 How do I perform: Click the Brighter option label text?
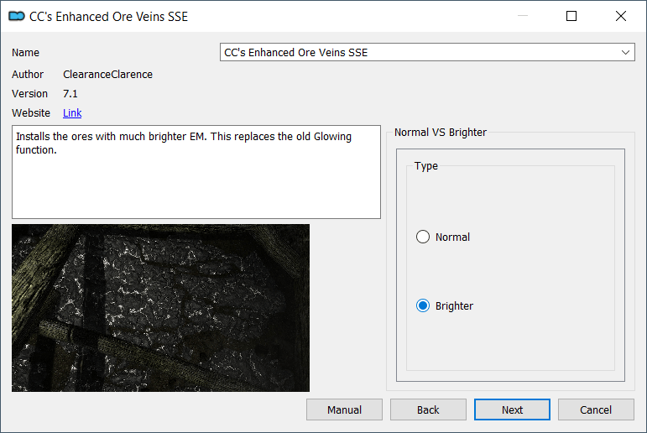point(454,305)
